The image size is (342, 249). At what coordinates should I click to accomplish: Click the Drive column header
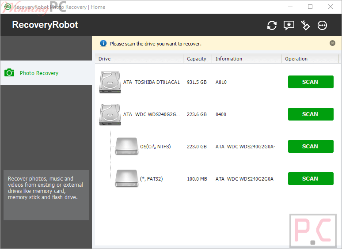(x=139, y=59)
